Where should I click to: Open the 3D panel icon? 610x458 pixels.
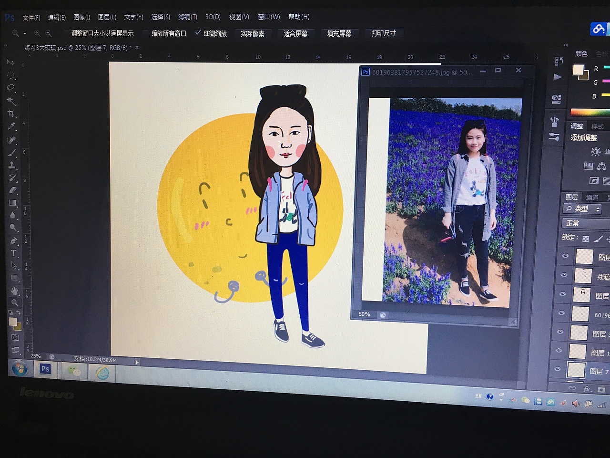click(556, 99)
